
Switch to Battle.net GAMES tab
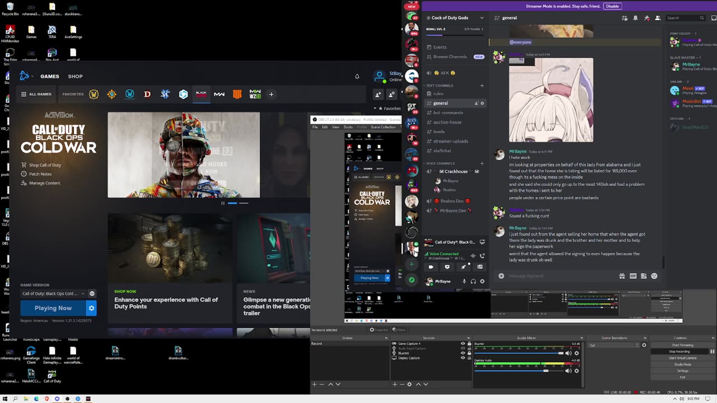tap(49, 76)
